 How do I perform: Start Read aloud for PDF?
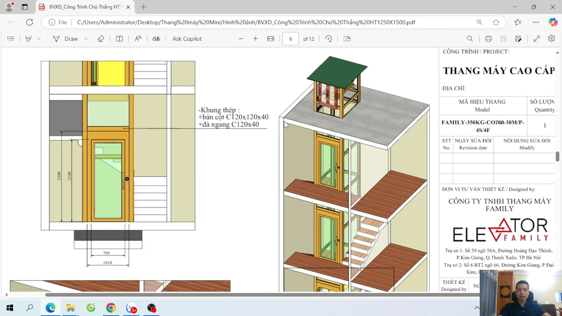[138, 39]
